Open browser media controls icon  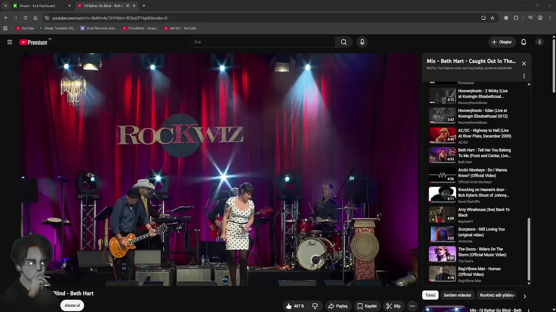pos(530,18)
